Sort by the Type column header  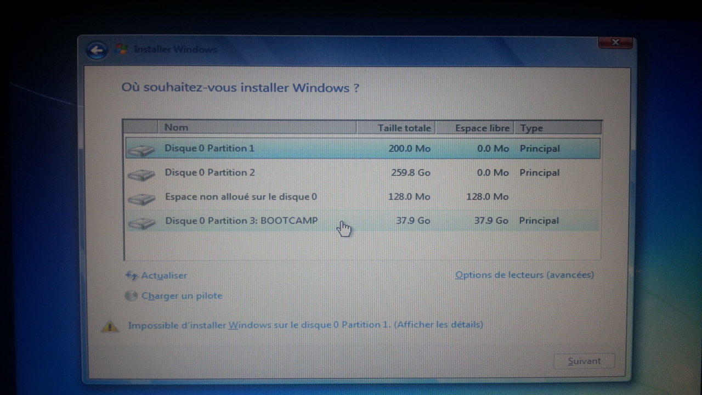point(558,128)
